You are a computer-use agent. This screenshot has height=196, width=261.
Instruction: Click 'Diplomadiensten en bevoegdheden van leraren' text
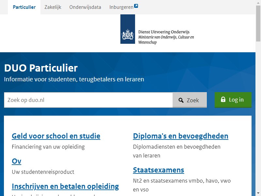177,151
